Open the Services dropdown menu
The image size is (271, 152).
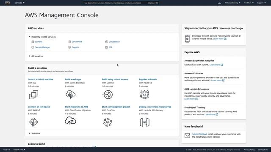tap(19, 3)
